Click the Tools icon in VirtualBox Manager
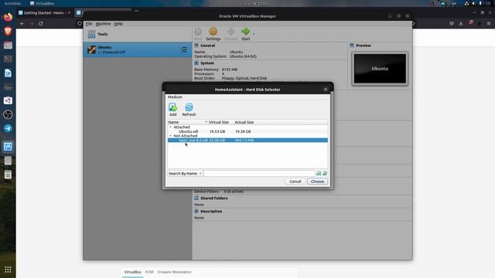Image resolution: width=495 pixels, height=278 pixels. coord(91,34)
